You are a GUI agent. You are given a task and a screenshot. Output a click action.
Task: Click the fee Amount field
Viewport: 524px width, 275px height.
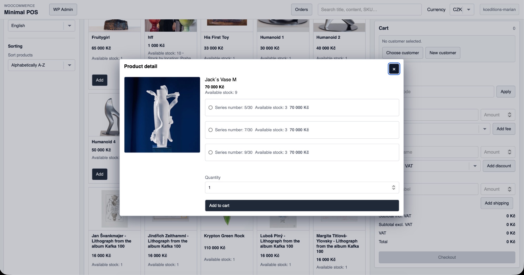coord(498,115)
